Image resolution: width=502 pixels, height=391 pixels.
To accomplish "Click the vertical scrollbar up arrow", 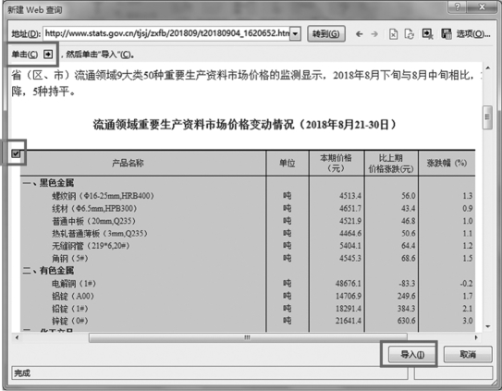I will (487, 67).
